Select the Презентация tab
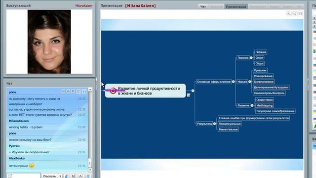This screenshot has width=316, height=178. (236, 6)
